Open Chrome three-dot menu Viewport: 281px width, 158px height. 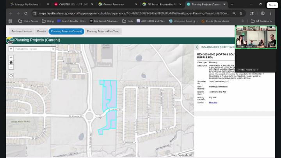point(270,13)
